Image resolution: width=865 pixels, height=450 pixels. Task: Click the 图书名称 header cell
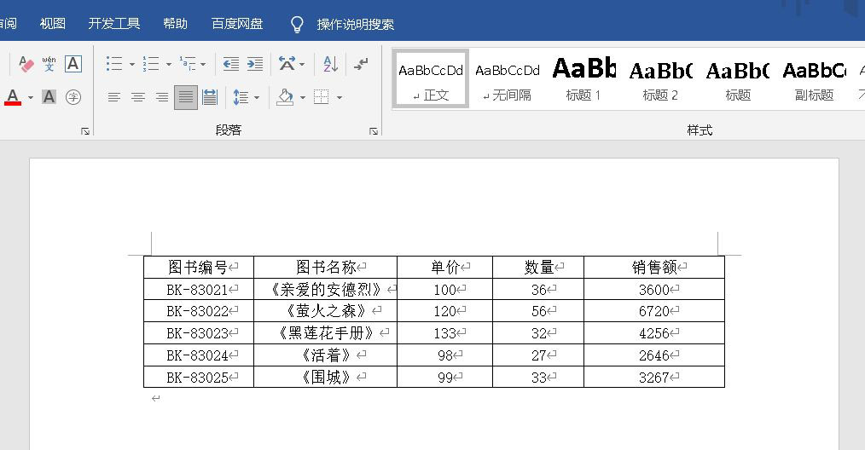pos(326,268)
